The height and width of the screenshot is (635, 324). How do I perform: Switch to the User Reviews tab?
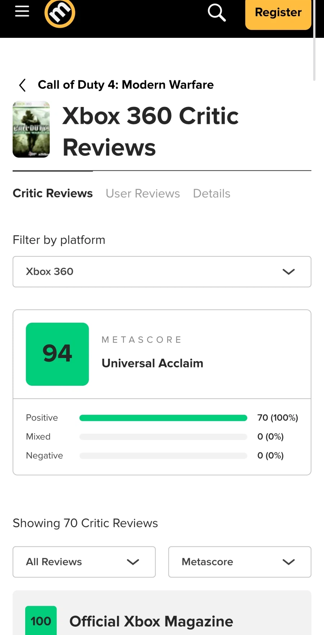coord(143,193)
